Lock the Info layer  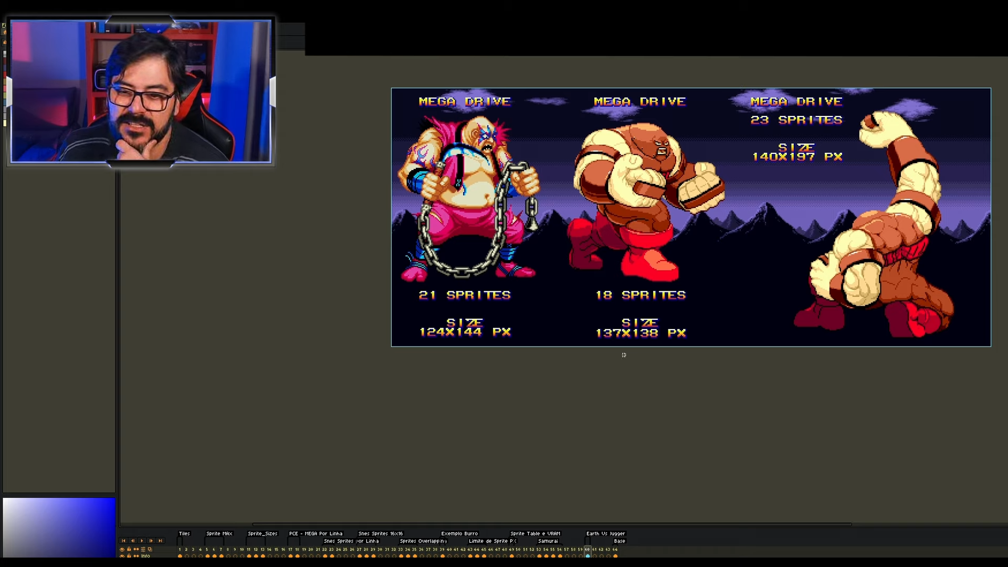pos(129,556)
